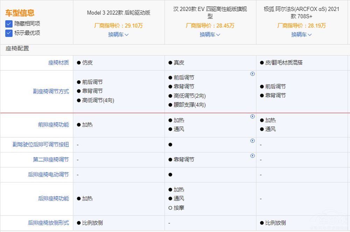Click the 极狐 阿尔法S 708S+ car title
The image size is (350, 232).
301,13
